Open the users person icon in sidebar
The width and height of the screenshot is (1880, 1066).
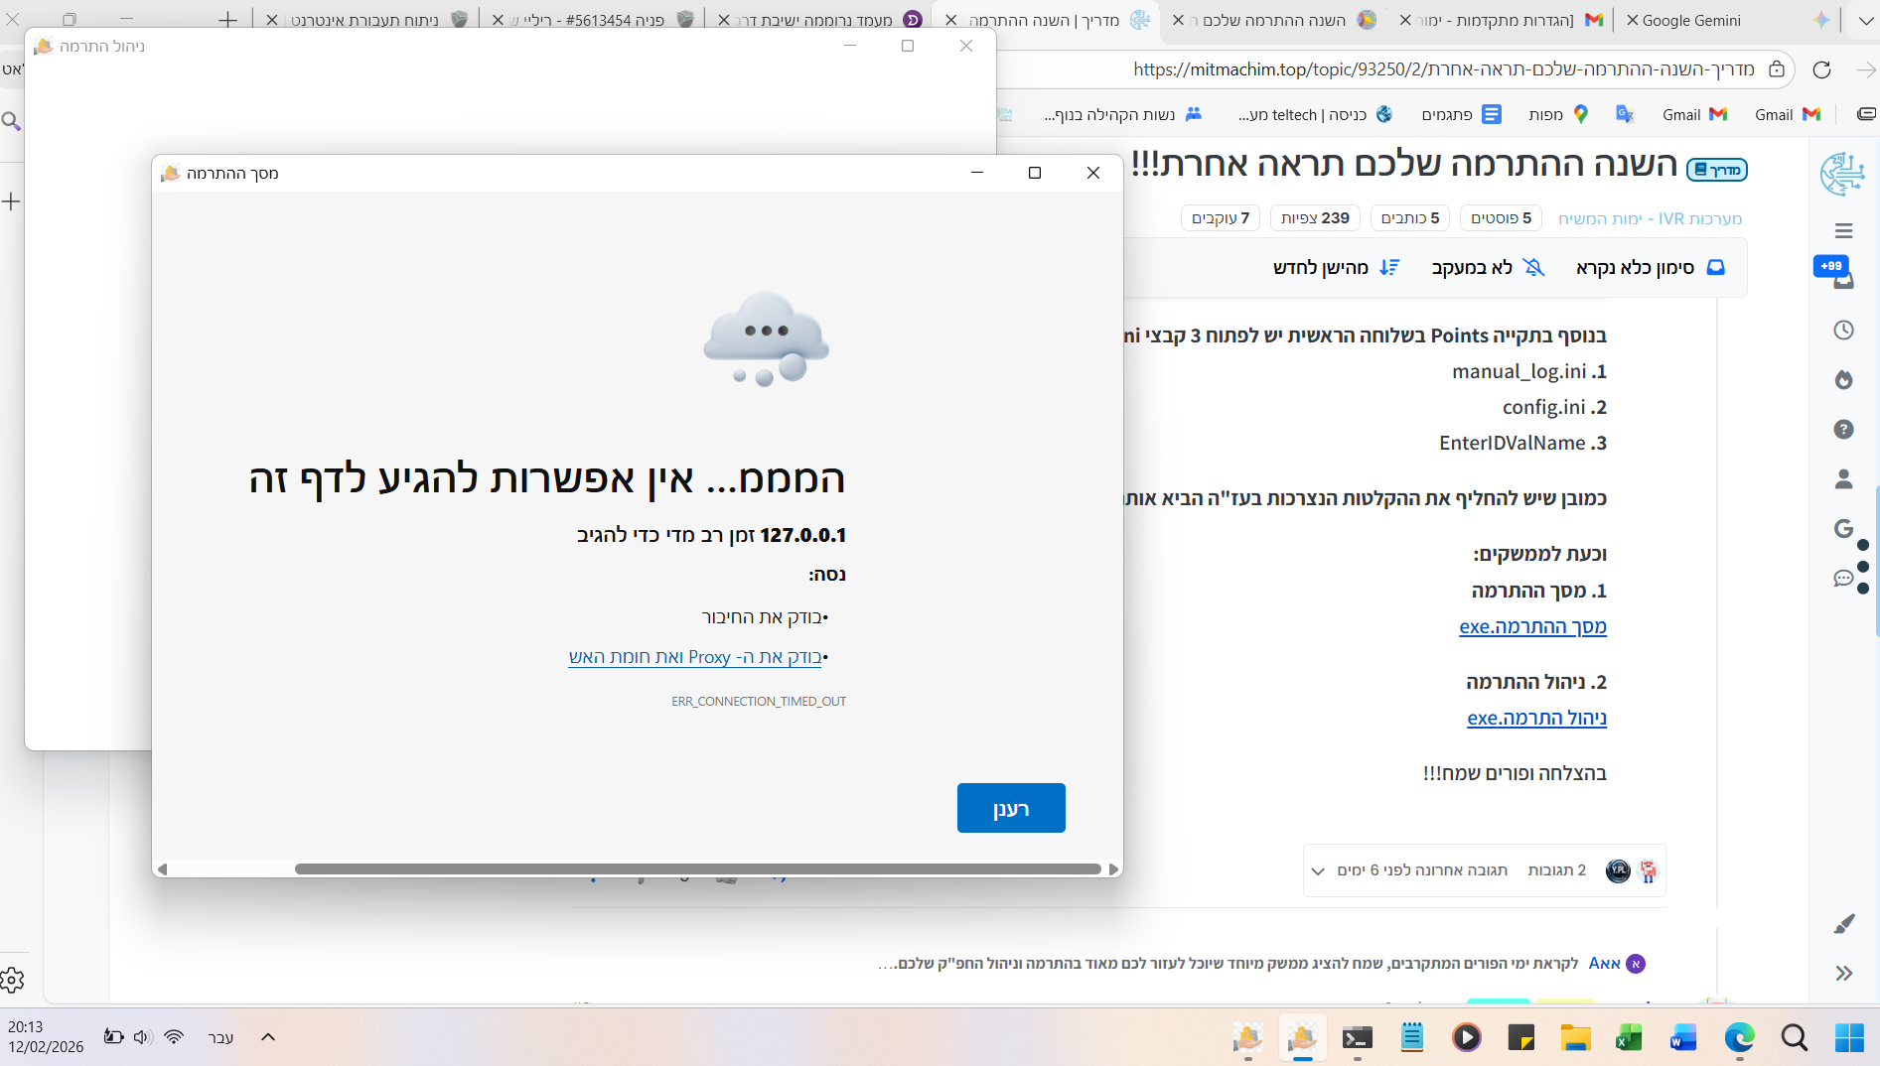click(x=1843, y=479)
